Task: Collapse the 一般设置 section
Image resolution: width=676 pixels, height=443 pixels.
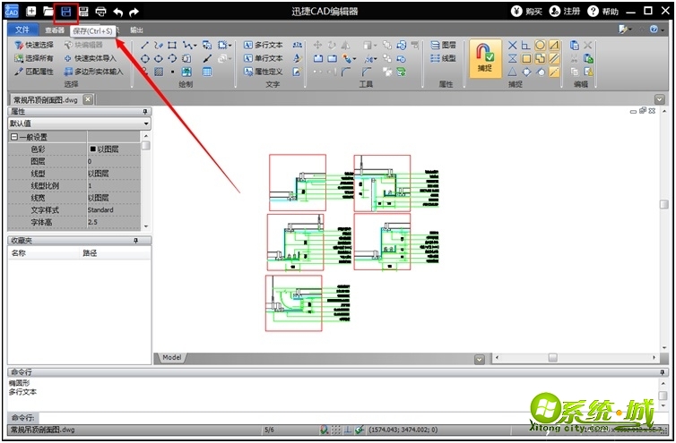Action: pos(14,137)
